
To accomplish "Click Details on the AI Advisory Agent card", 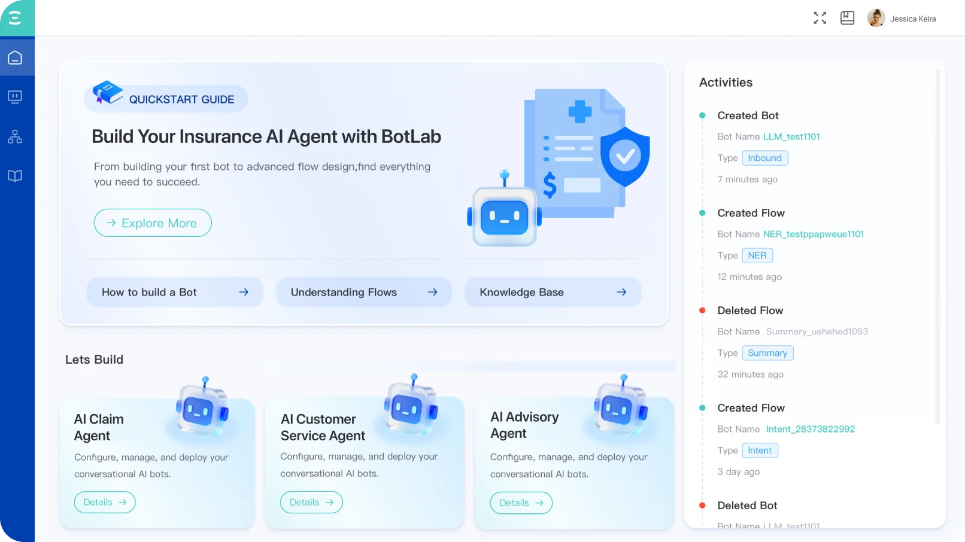I will (521, 503).
